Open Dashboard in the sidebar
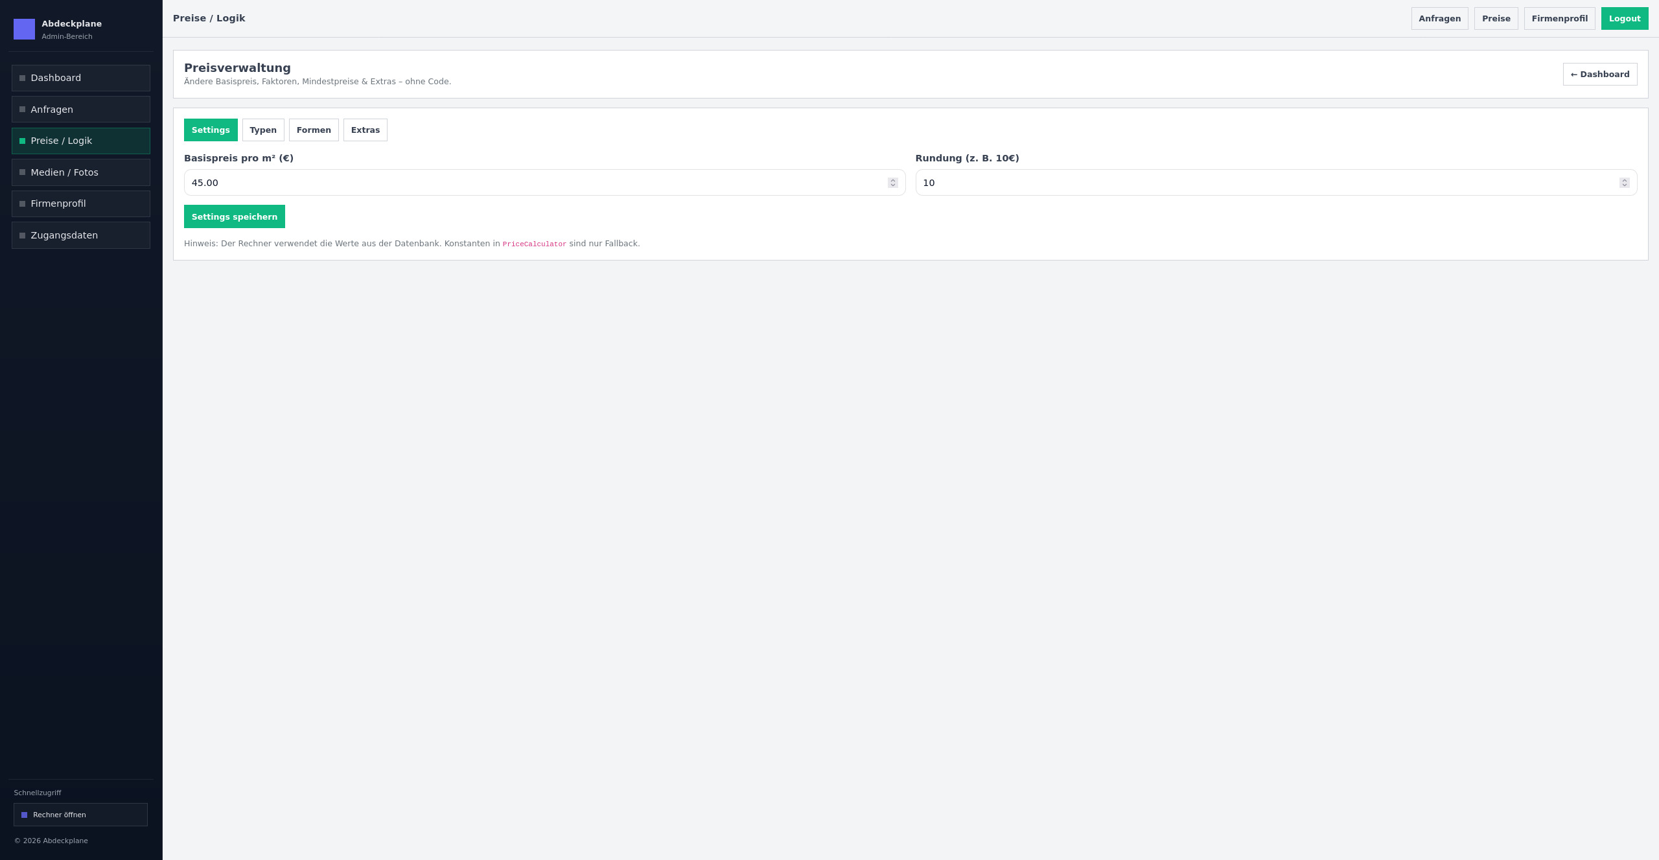Screen dimensions: 1659x860 pos(81,78)
